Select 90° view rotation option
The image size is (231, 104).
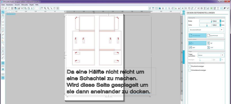click(x=215, y=43)
